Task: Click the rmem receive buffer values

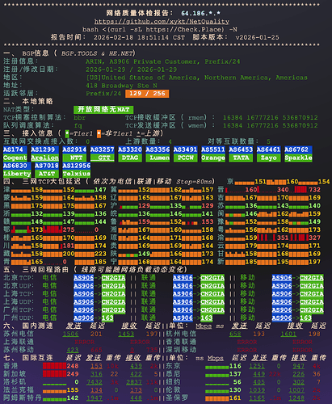Action: click(270, 118)
